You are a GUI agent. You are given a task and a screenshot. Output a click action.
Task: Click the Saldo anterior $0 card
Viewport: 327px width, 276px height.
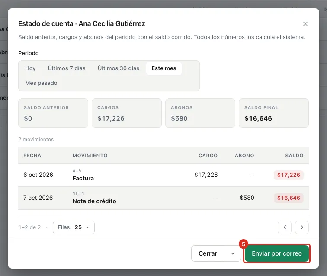pyautogui.click(x=53, y=113)
